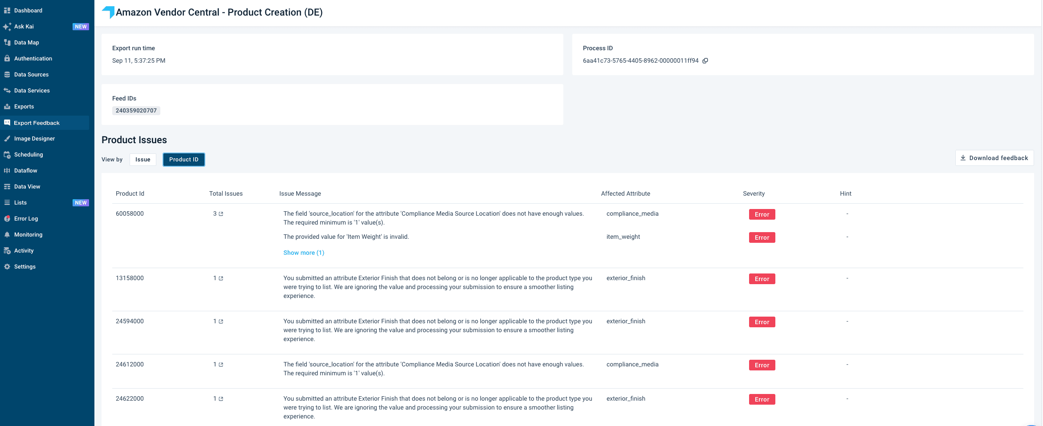Click the app logo next to the page title
Image resolution: width=1043 pixels, height=426 pixels.
point(108,12)
